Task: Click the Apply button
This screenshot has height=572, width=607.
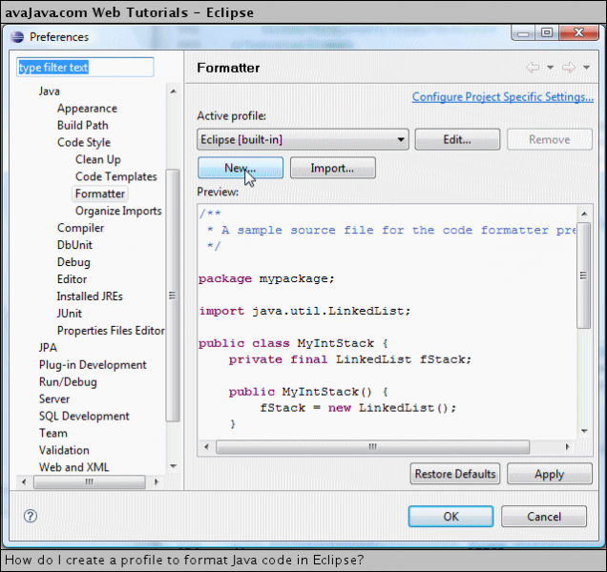Action: pos(549,474)
